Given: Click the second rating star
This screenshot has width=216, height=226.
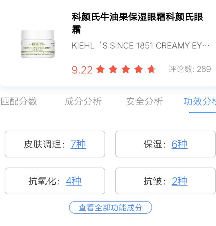Looking at the screenshot, I should coord(113,69).
